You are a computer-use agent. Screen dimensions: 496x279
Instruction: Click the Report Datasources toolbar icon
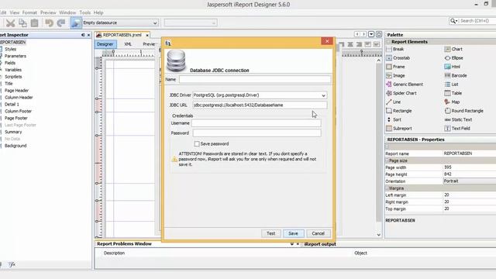coord(76,22)
